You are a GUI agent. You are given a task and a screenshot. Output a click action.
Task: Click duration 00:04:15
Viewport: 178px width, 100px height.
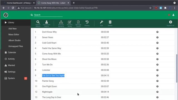tap(105, 76)
